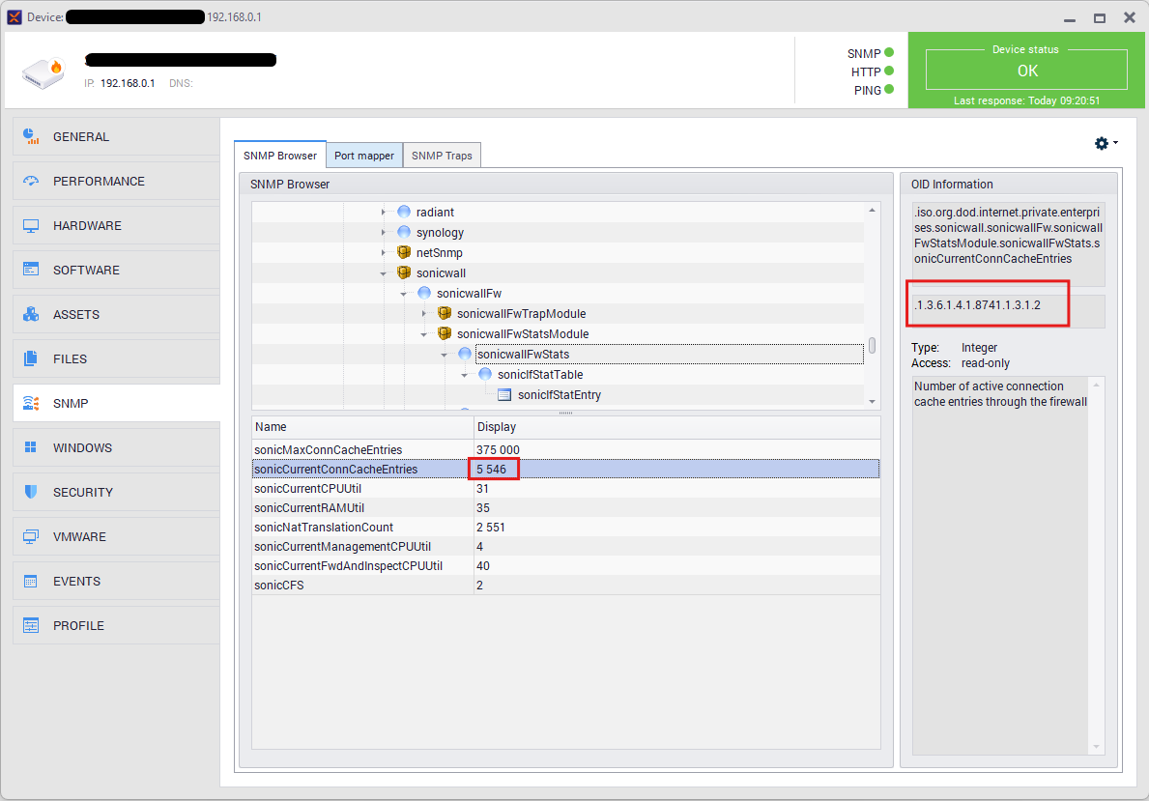1149x801 pixels.
Task: Click the MIB tree vertical scrollbar
Action: click(x=873, y=345)
